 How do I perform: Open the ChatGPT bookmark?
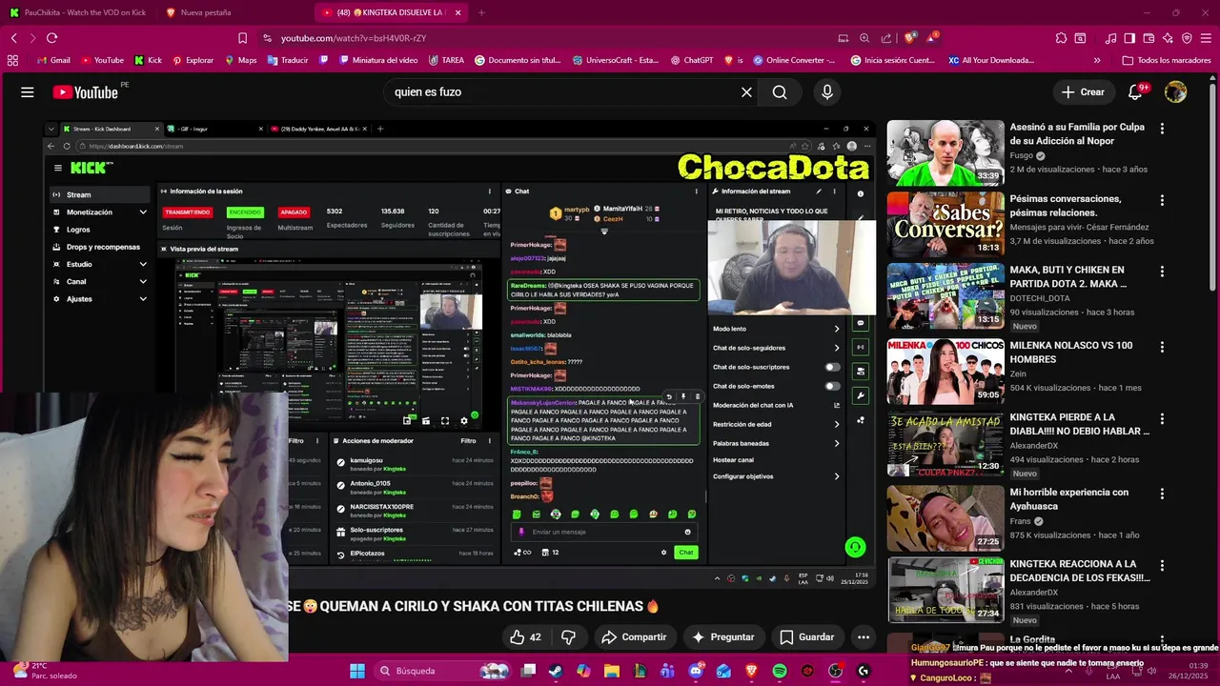click(691, 60)
